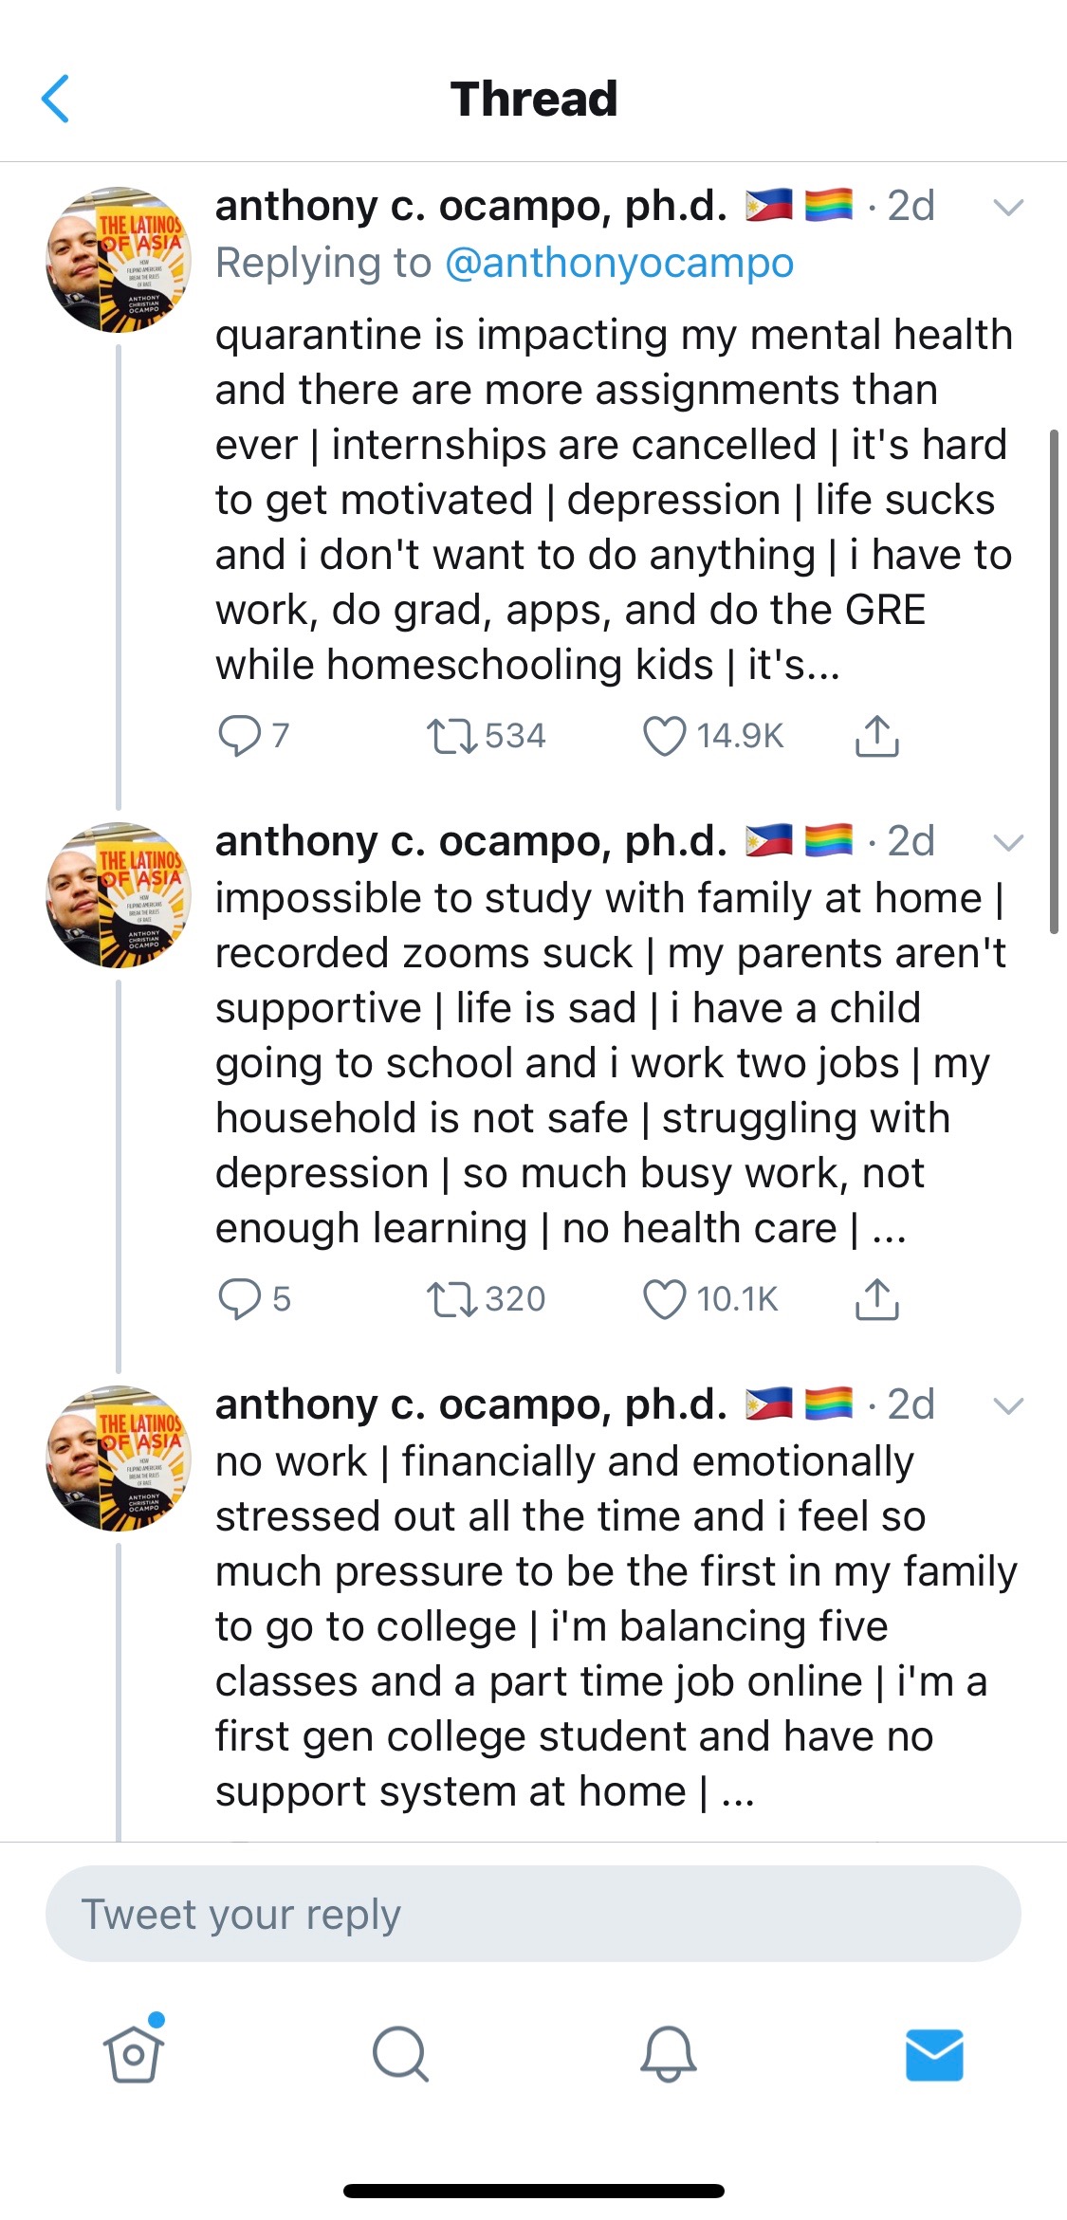Open options chevron on first tweet

(x=1007, y=207)
